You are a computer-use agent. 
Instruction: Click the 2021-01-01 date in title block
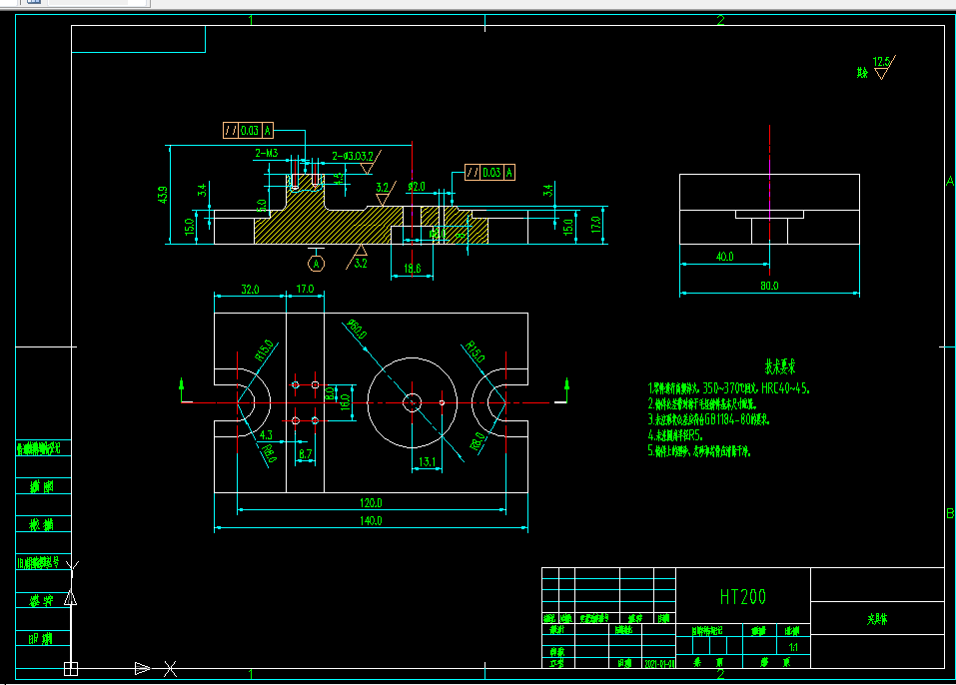pos(659,664)
